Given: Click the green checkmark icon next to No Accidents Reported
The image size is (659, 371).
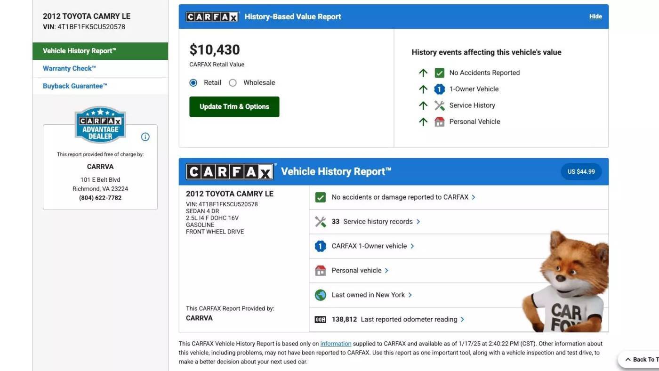Looking at the screenshot, I should click(439, 73).
